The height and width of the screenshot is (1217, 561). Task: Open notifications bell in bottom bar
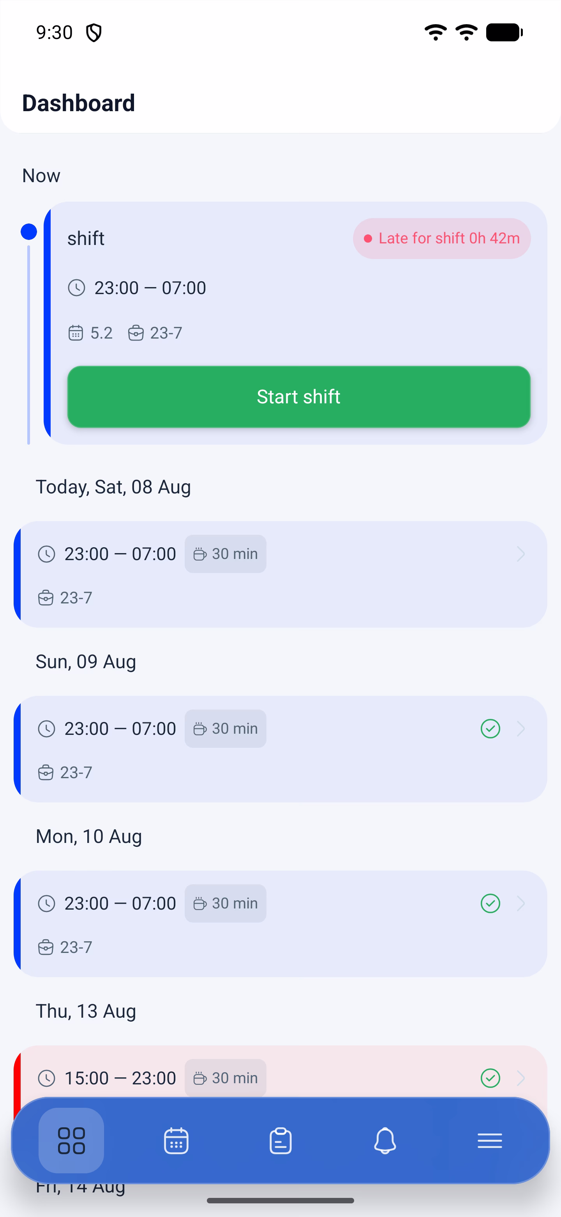(x=385, y=1141)
